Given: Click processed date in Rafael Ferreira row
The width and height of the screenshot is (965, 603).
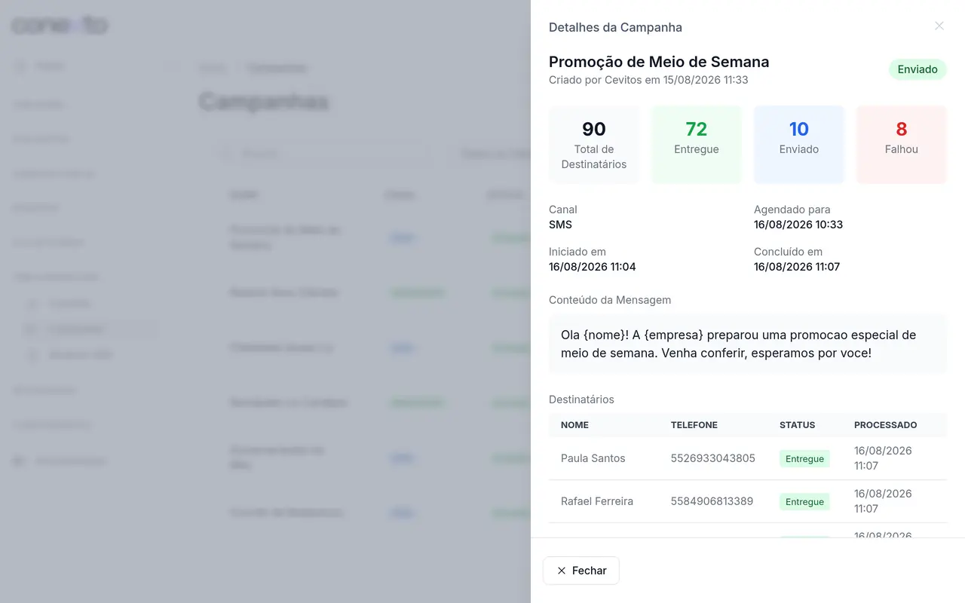Looking at the screenshot, I should [883, 501].
